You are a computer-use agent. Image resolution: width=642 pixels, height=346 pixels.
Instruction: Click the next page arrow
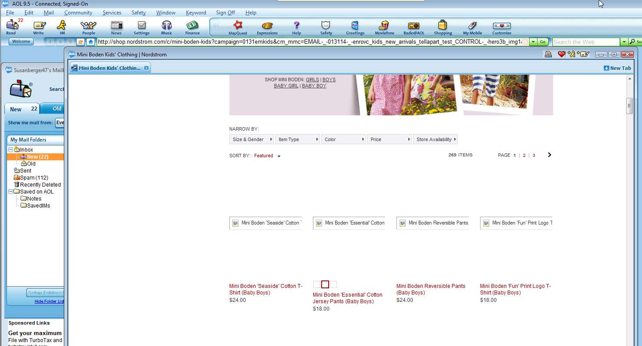pyautogui.click(x=550, y=155)
